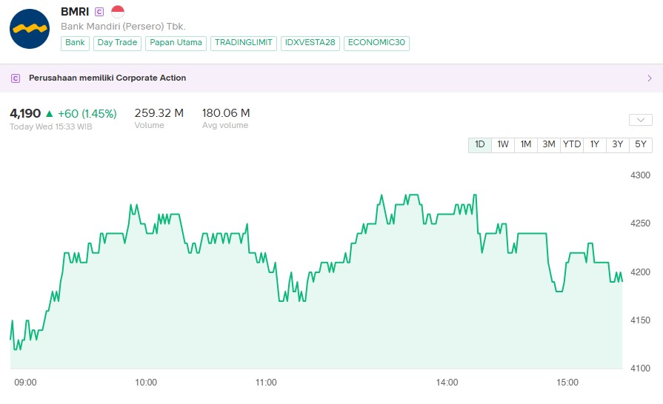Click the 11:00 time axis label
This screenshot has height=404, width=663.
coord(266,383)
